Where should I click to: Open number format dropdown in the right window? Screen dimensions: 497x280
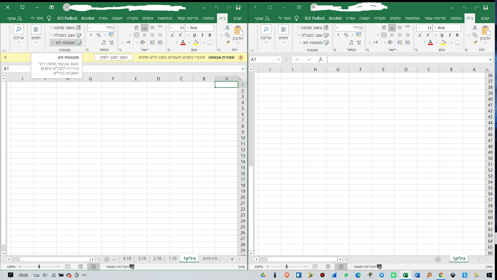(x=337, y=28)
